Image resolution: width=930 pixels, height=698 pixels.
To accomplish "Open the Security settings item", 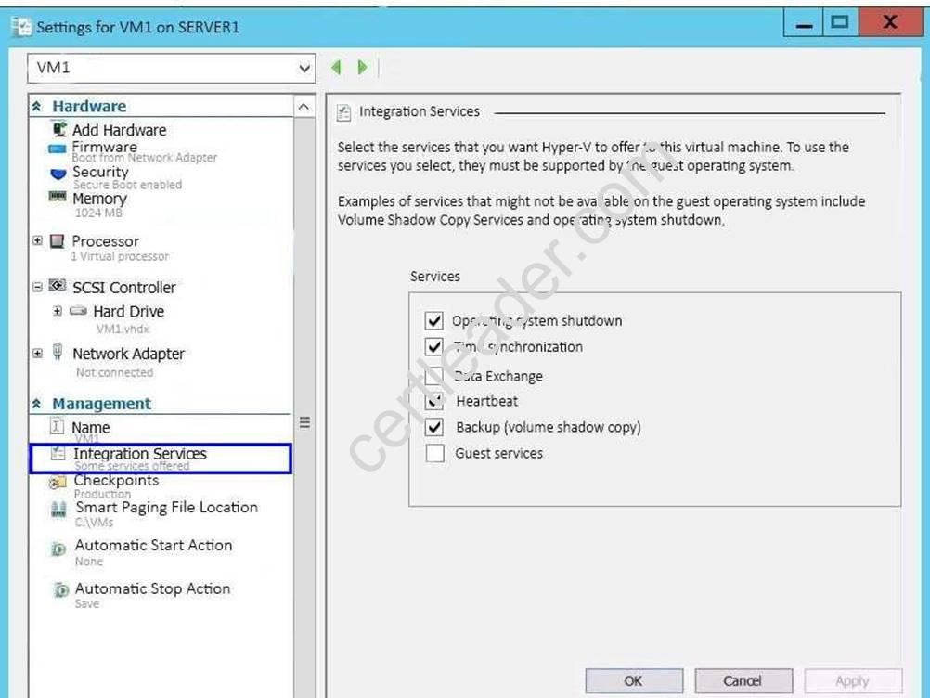I will pos(100,172).
